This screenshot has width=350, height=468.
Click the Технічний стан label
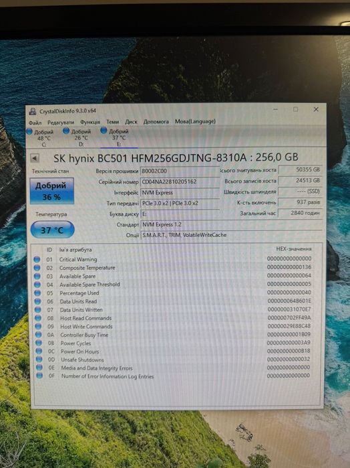(x=50, y=171)
